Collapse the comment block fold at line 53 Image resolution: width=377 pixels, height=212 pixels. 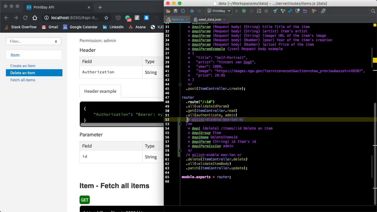pos(180,124)
